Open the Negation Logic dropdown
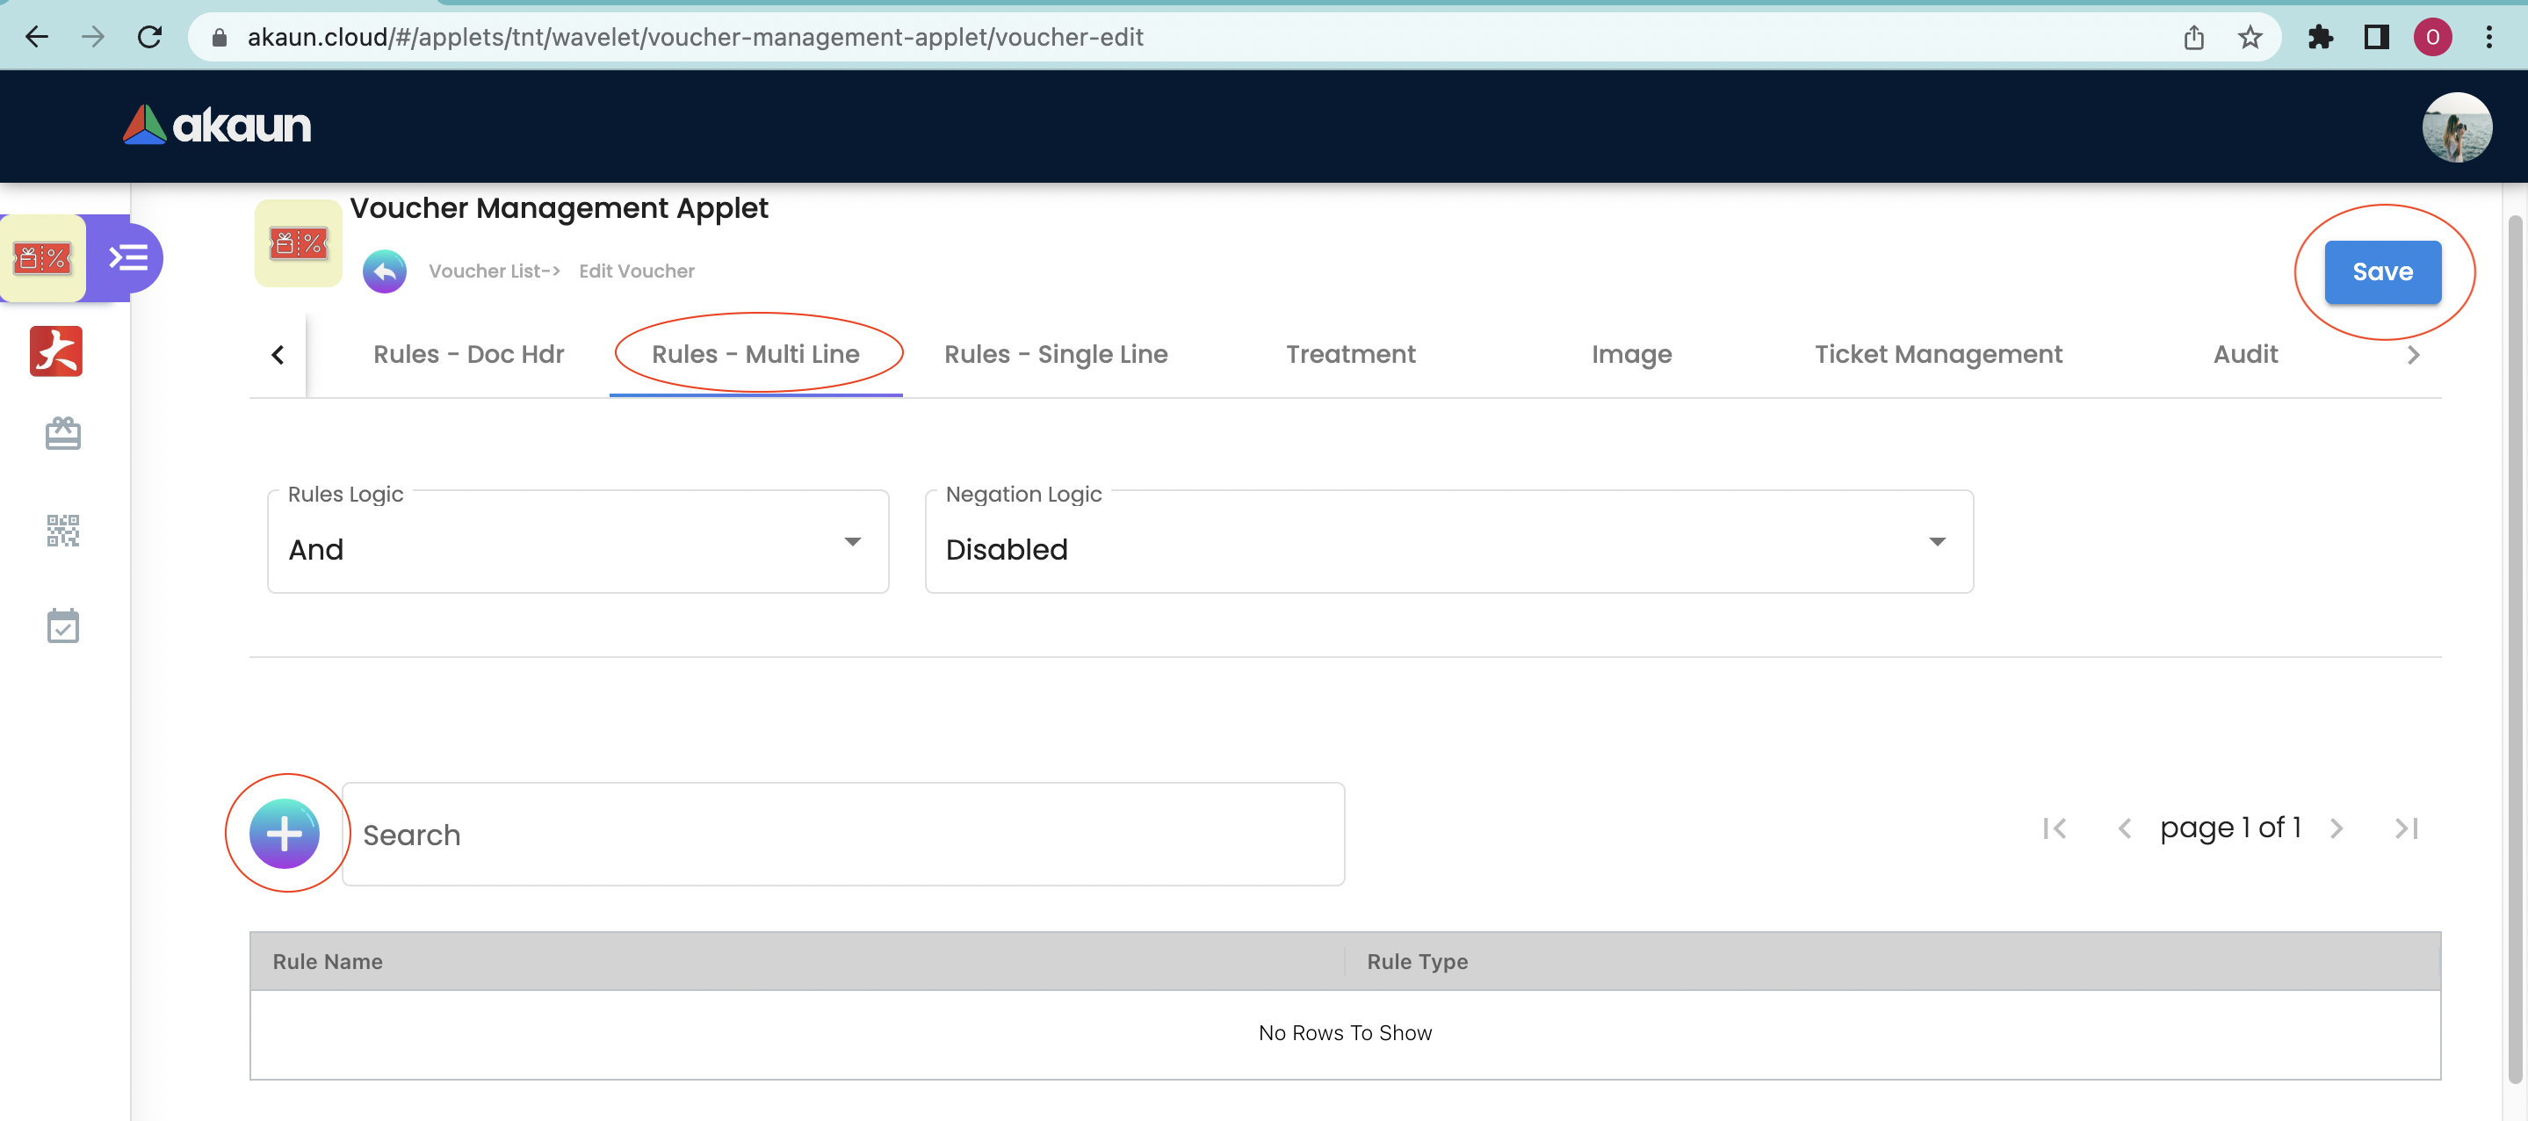The width and height of the screenshot is (2528, 1121). pos(1448,543)
